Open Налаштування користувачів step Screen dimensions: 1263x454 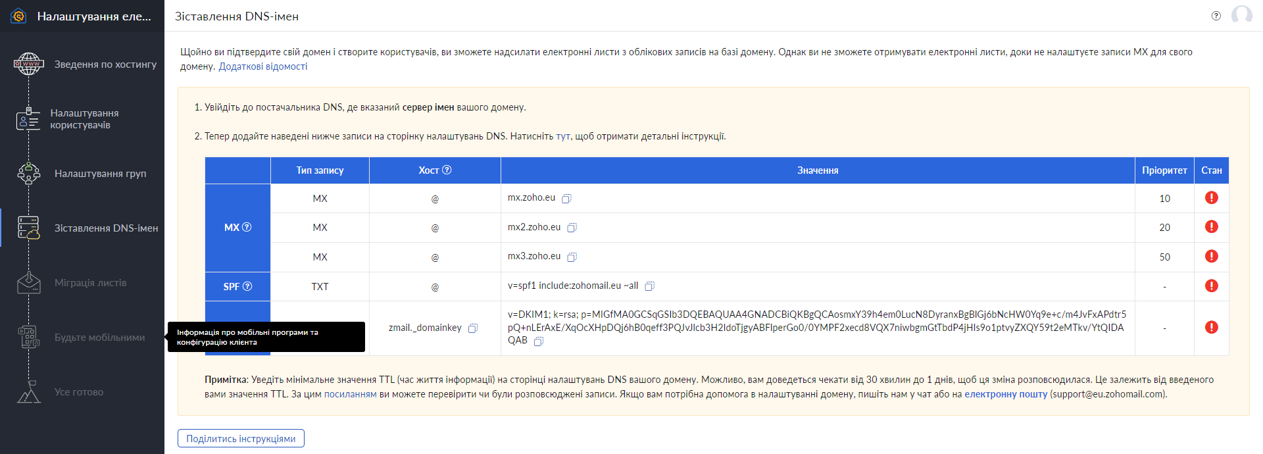(84, 119)
